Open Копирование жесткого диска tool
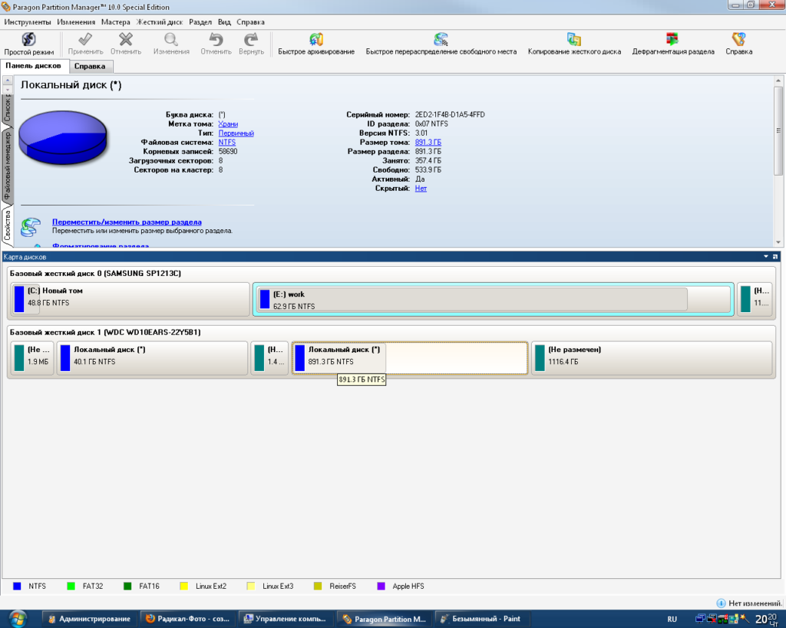The height and width of the screenshot is (628, 786). (x=574, y=44)
